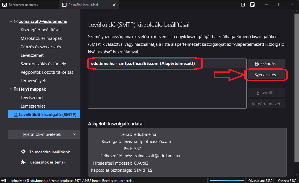299x183 pixels.
Task: Maximize the Thunderbird window
Action: pos(280,5)
